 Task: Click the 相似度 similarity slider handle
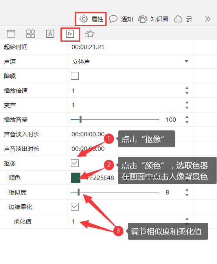coord(79,192)
